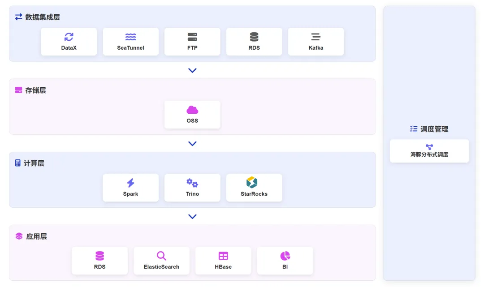The width and height of the screenshot is (484, 287).
Task: Select the 调度管理 heading
Action: [x=434, y=129]
